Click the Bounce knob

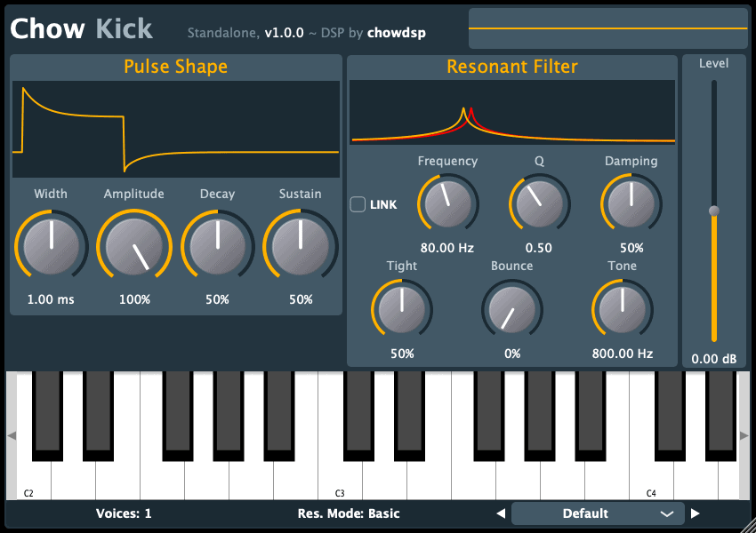tap(512, 309)
